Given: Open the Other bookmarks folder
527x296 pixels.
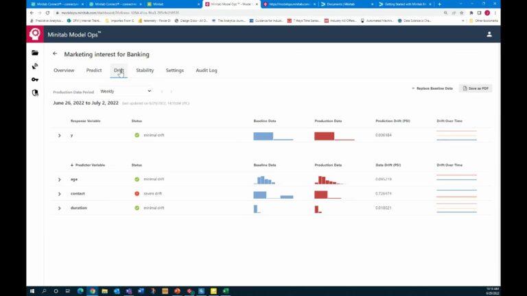Looking at the screenshot, I should 484,21.
